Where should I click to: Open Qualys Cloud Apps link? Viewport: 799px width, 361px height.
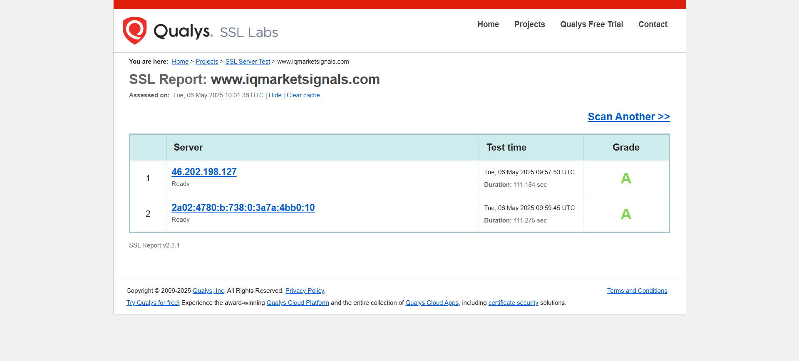(x=432, y=303)
